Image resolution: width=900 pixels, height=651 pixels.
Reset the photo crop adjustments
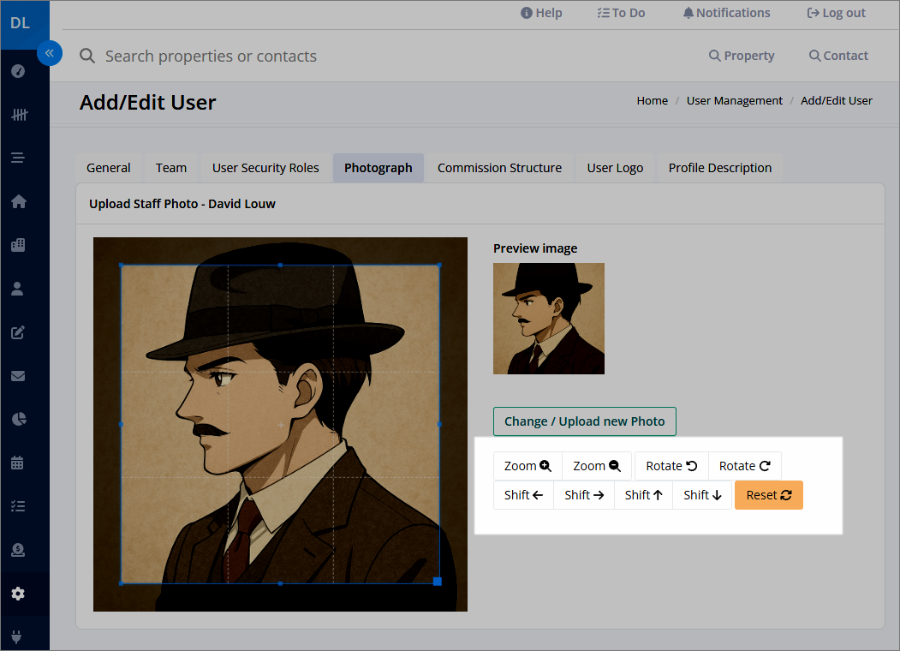pyautogui.click(x=769, y=495)
